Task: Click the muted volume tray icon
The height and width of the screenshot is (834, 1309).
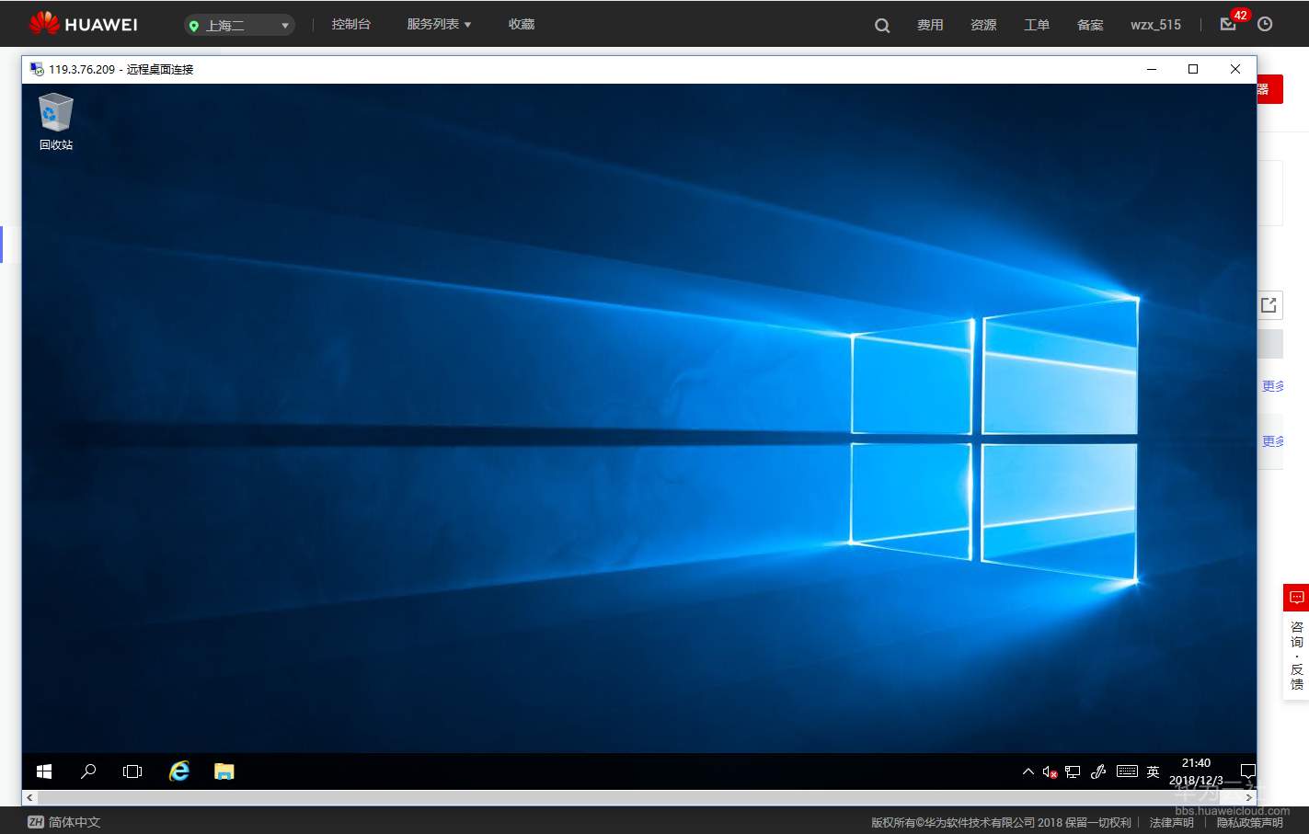Action: (1050, 772)
